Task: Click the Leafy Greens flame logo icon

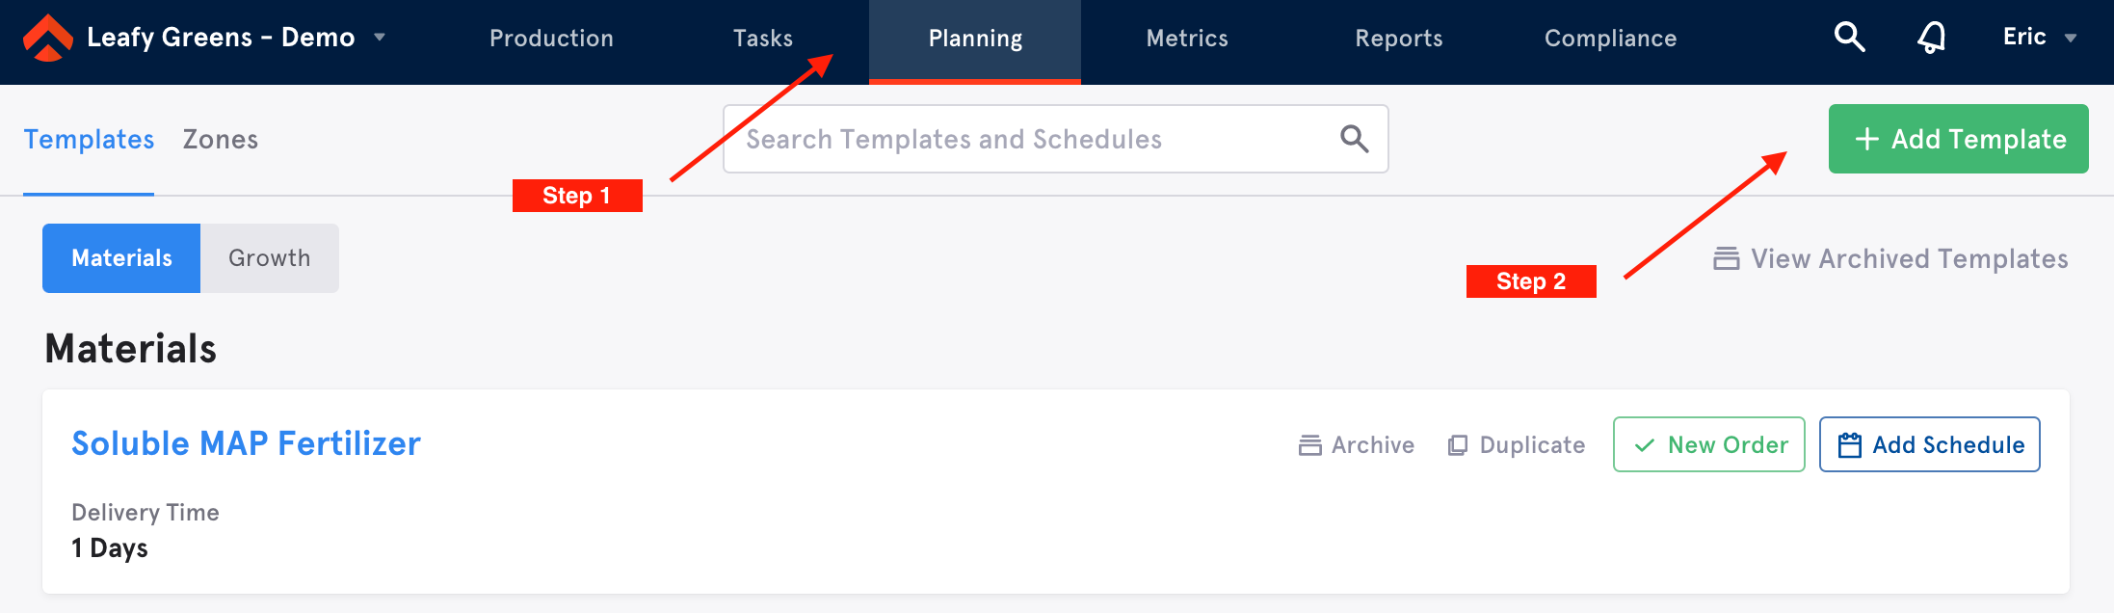Action: click(48, 39)
